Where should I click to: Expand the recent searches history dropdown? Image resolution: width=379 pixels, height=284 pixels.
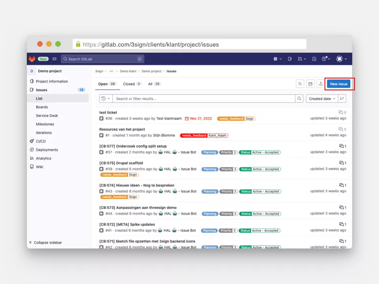[105, 99]
